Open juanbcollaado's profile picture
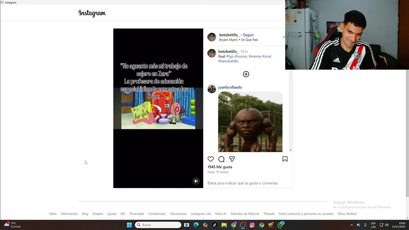Viewport: 409px width, 230px height. [212, 89]
